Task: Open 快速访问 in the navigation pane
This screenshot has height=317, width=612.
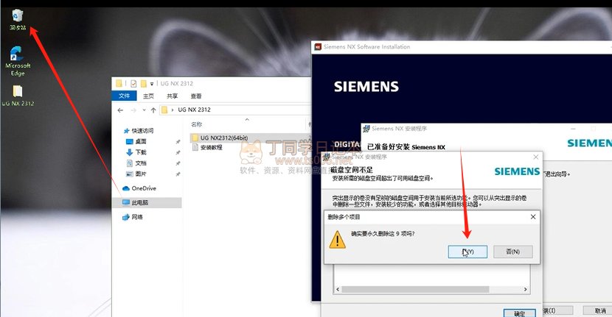Action: point(139,130)
